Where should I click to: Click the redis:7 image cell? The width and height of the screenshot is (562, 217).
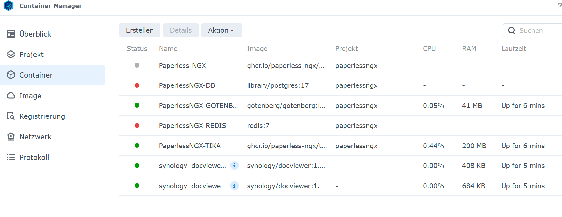pyautogui.click(x=258, y=126)
